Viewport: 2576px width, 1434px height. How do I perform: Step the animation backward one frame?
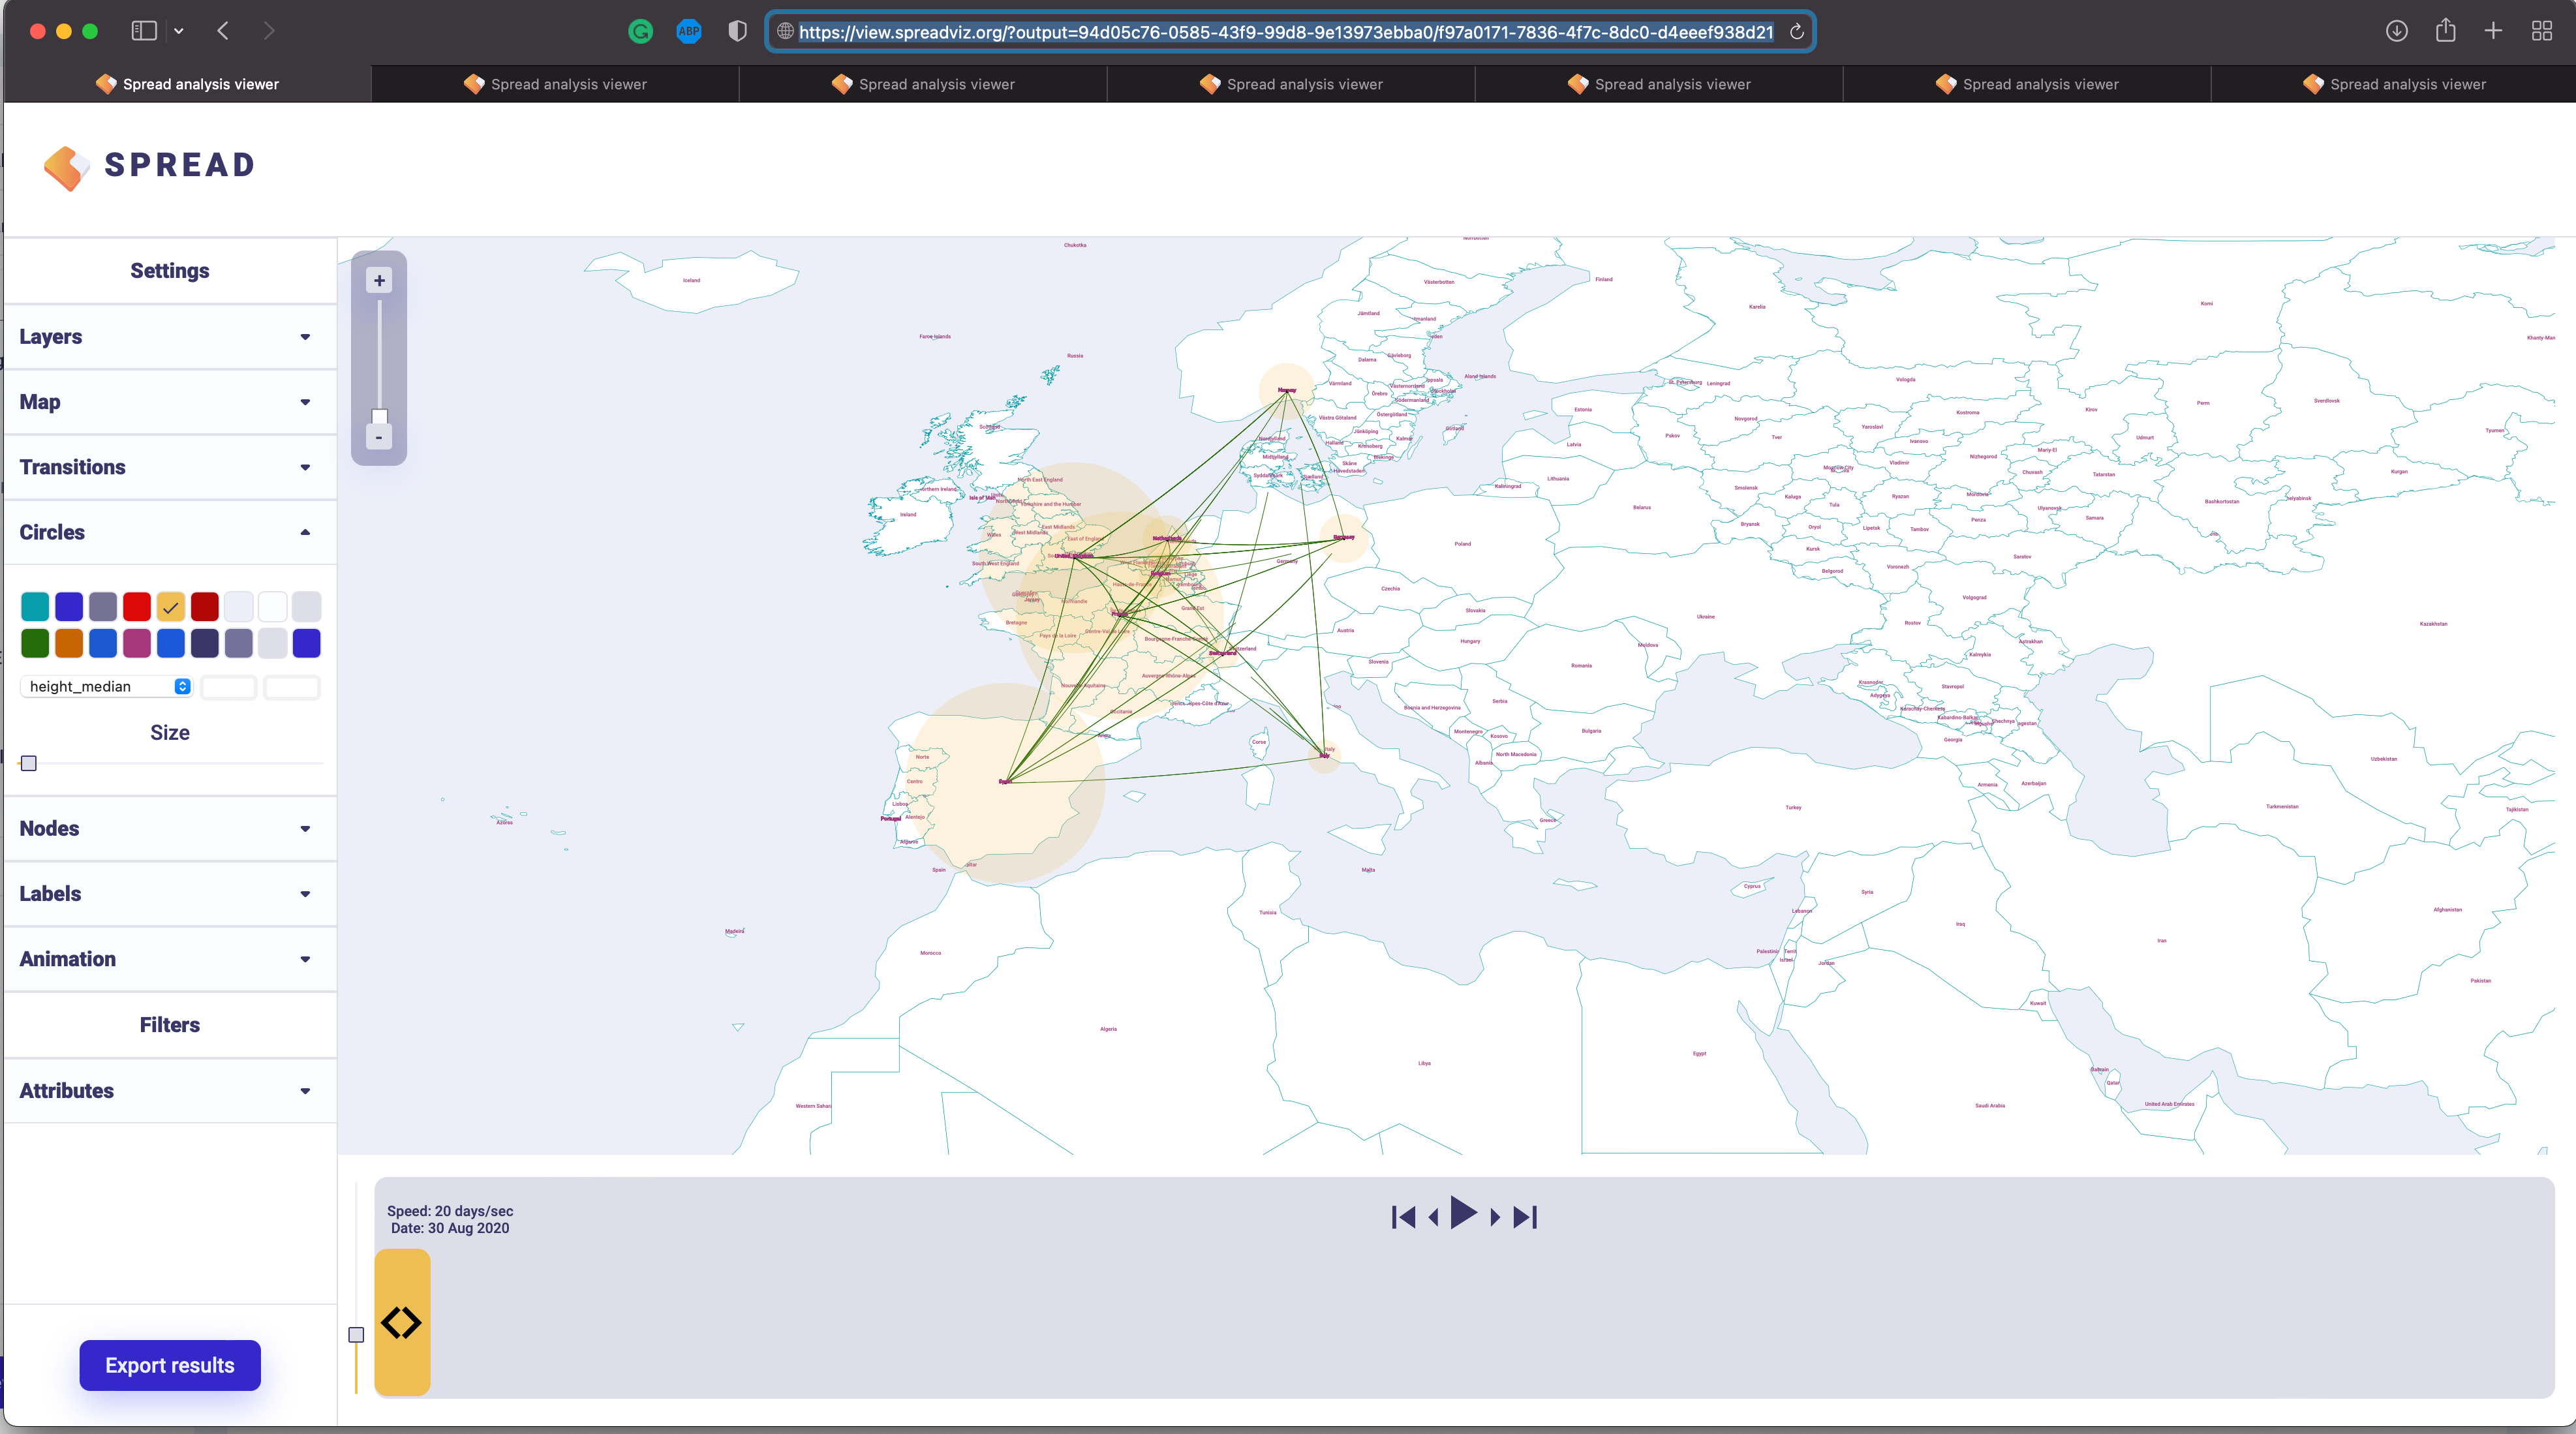click(x=1432, y=1216)
